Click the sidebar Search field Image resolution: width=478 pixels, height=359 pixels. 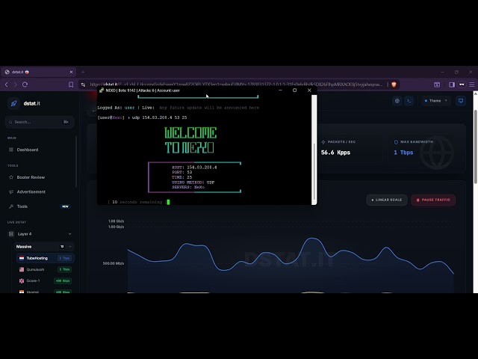(x=40, y=122)
